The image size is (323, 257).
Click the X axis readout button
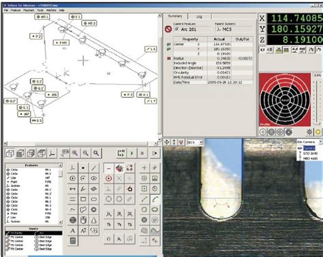262,18
